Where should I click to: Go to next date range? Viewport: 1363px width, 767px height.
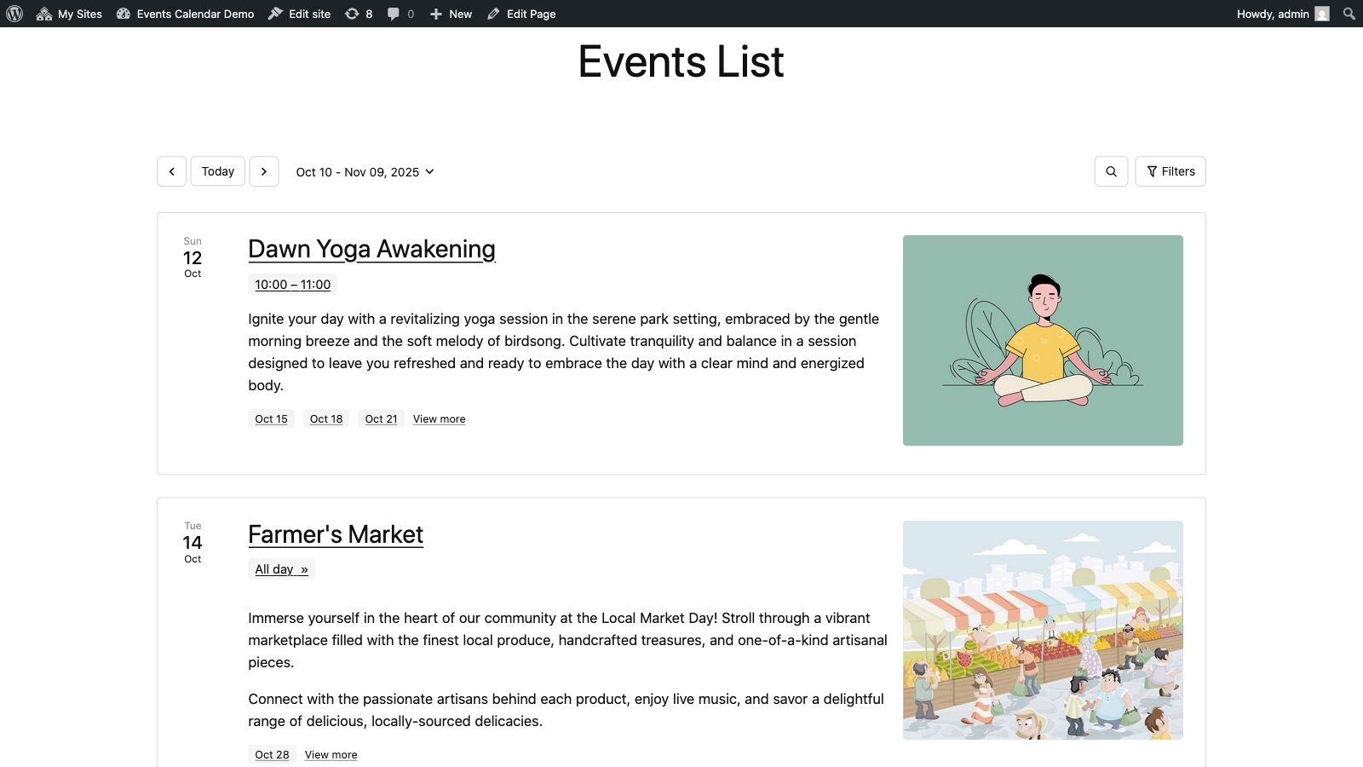(x=264, y=171)
